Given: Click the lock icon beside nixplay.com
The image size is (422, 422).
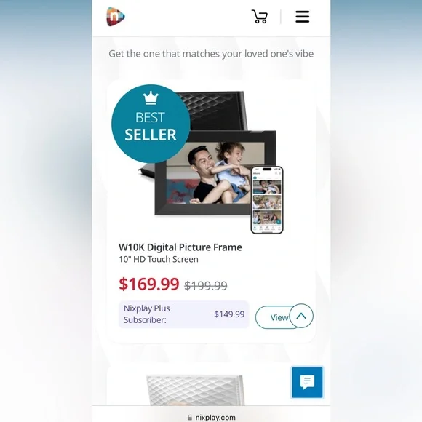Looking at the screenshot, I should (190, 418).
